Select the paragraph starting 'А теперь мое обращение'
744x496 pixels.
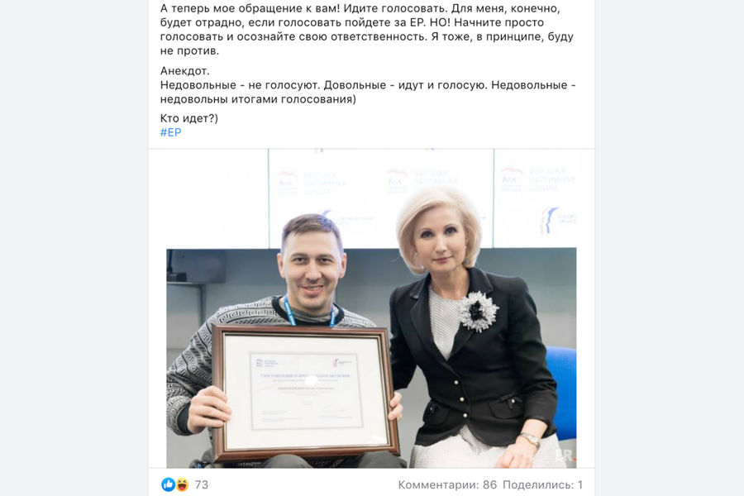(368, 30)
